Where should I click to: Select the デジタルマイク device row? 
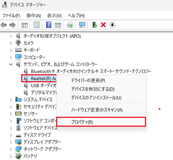click(x=43, y=92)
